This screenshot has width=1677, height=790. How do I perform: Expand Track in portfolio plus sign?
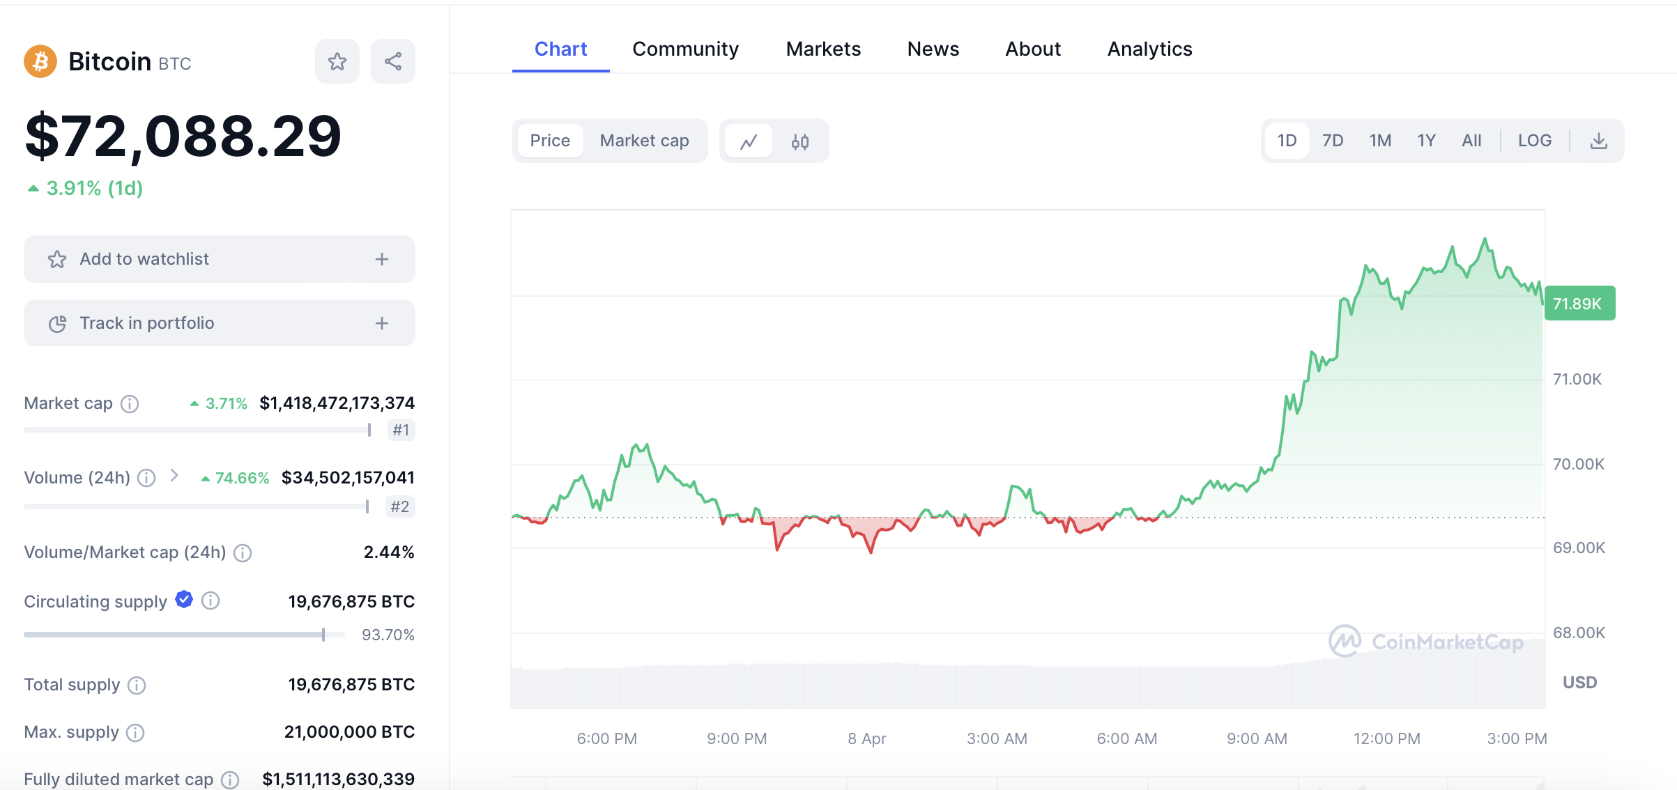[x=381, y=323]
